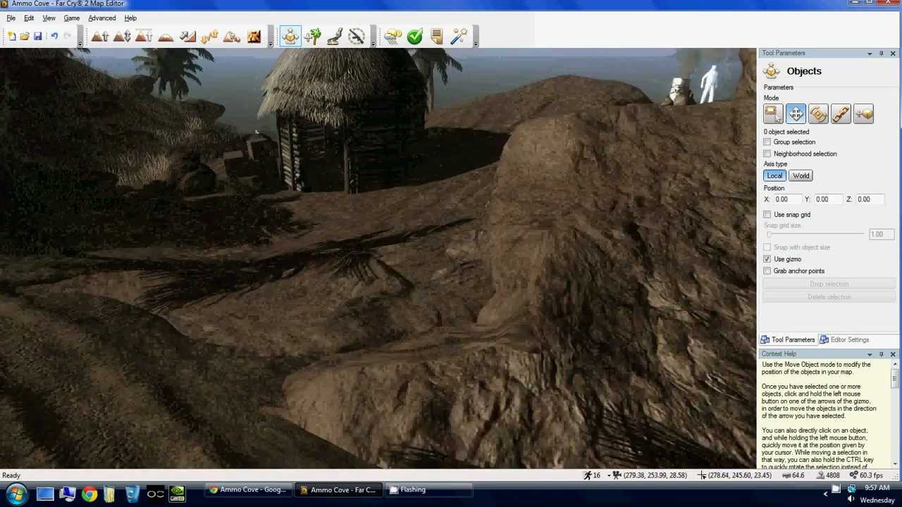Choose the Move Object mode button
The height and width of the screenshot is (507, 902).
[796, 114]
